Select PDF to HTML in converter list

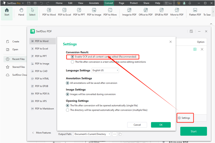pos(42,79)
